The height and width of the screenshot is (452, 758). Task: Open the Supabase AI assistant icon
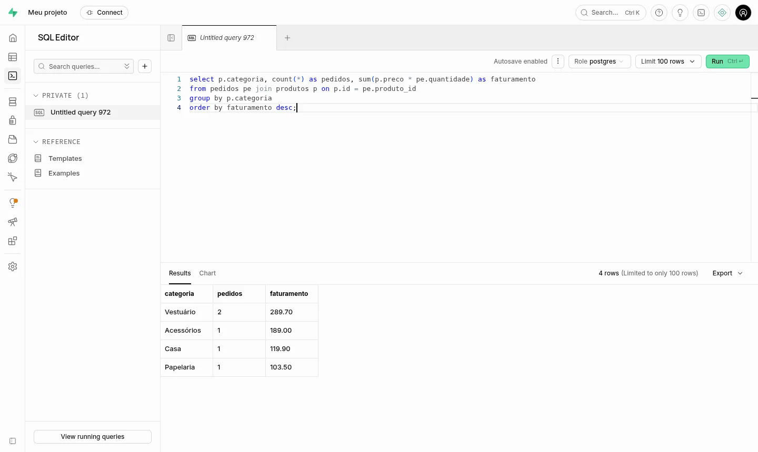tap(722, 13)
